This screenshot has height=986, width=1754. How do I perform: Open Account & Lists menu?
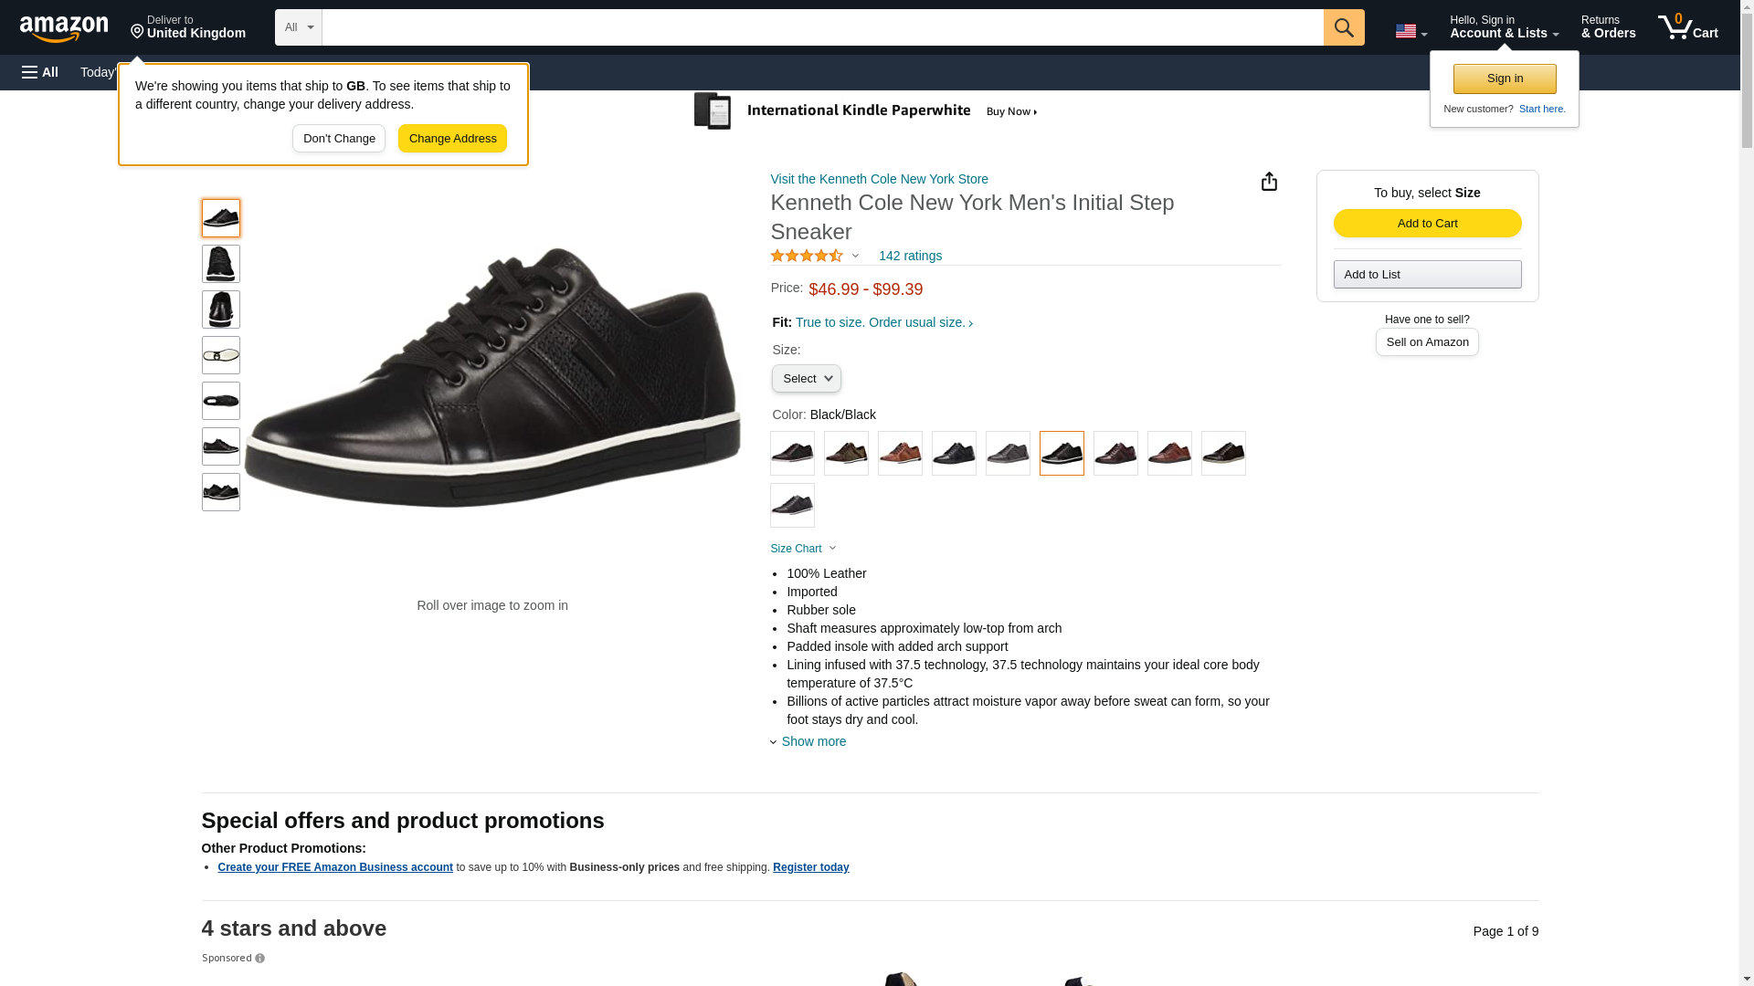[x=1504, y=27]
